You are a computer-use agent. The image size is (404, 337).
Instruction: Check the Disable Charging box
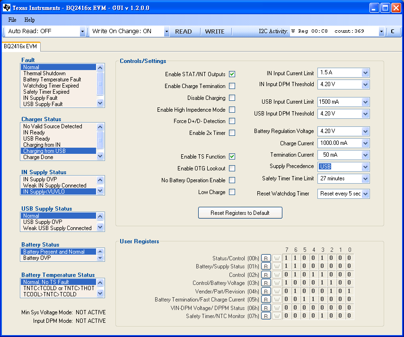click(x=232, y=98)
